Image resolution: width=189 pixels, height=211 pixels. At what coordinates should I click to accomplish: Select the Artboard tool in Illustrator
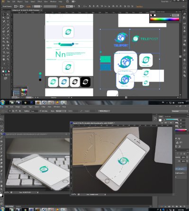[4, 56]
